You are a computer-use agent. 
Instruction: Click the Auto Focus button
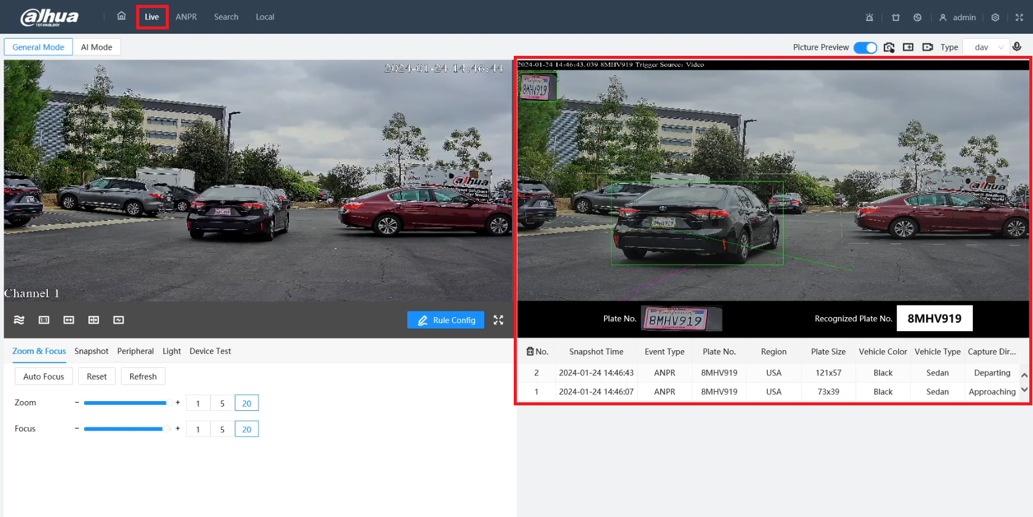point(44,377)
